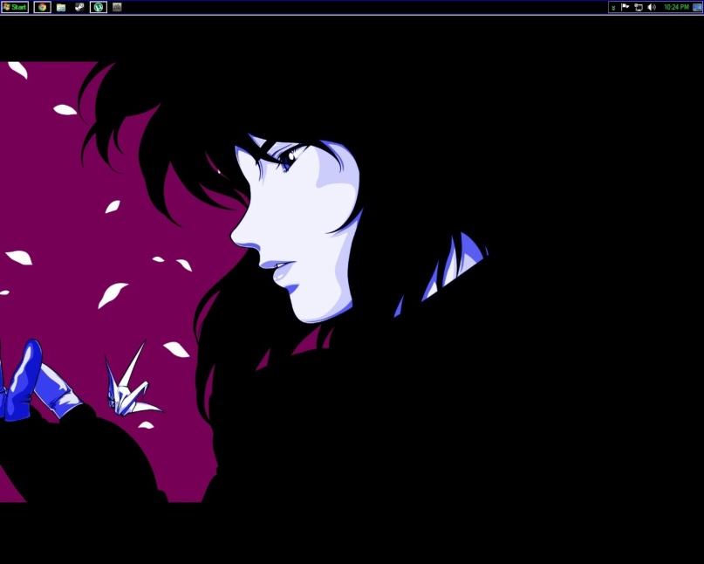Open the network connection tray icon
704x564 pixels.
[639, 7]
